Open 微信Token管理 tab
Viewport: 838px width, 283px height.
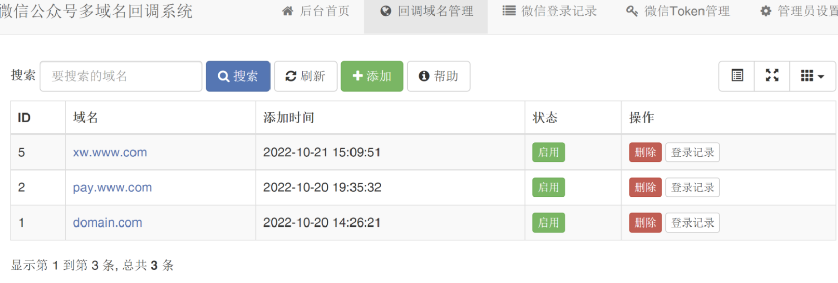point(678,11)
